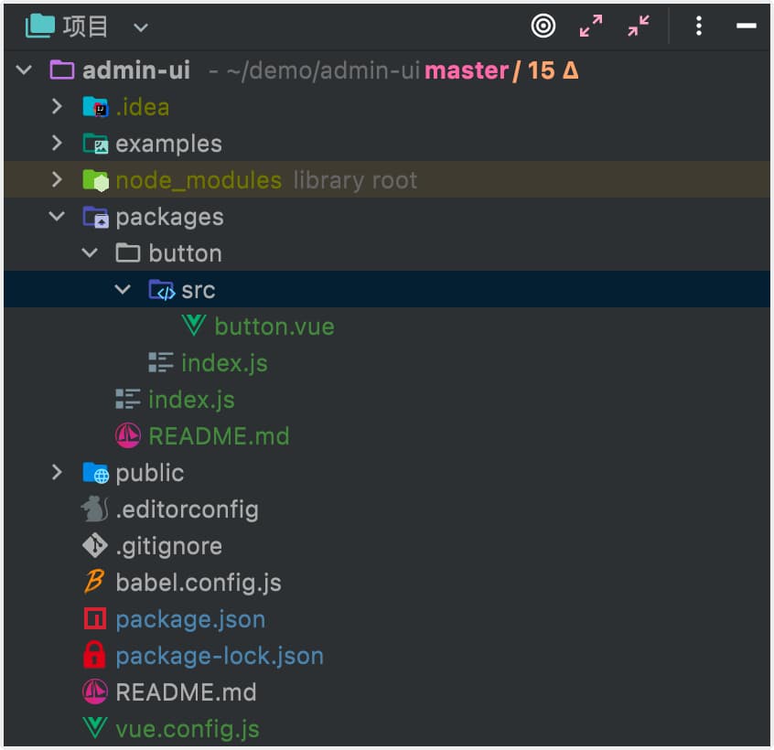774x750 pixels.
Task: Collapse the src folder
Action: click(123, 290)
